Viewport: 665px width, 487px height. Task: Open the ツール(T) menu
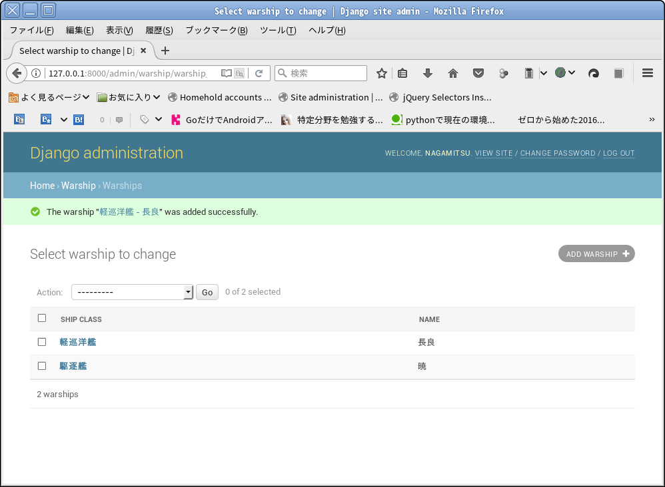point(278,31)
